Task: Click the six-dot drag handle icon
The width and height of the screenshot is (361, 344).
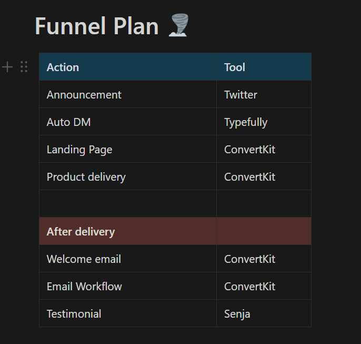Action: pos(24,67)
